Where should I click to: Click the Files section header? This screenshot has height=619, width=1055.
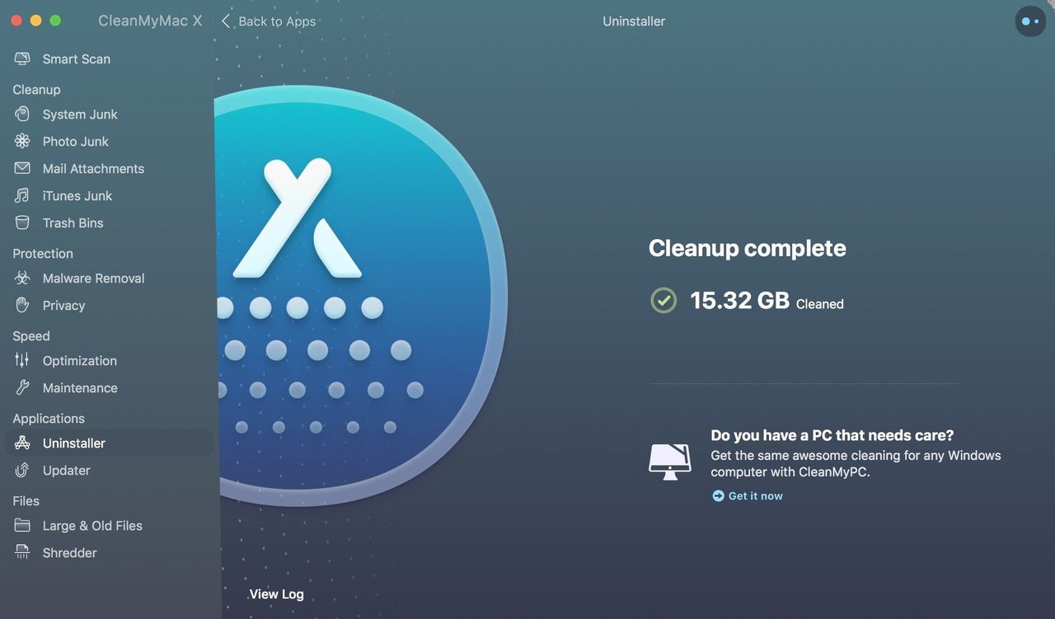pyautogui.click(x=26, y=500)
